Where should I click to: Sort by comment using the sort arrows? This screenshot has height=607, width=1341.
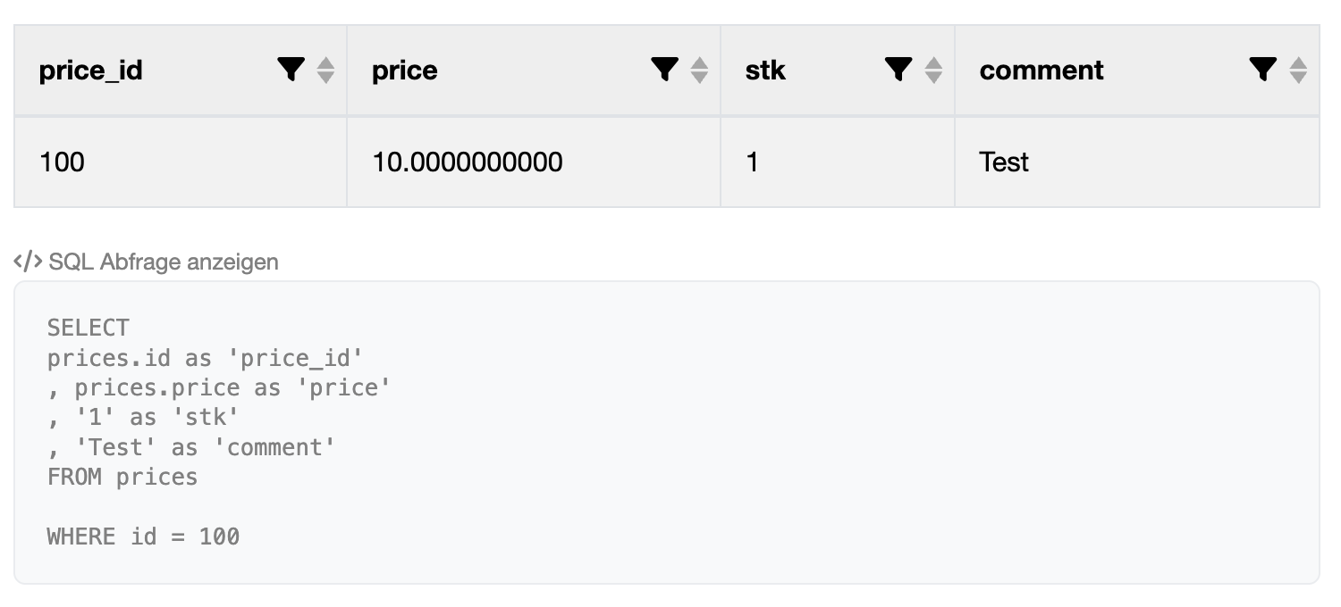pos(1298,71)
